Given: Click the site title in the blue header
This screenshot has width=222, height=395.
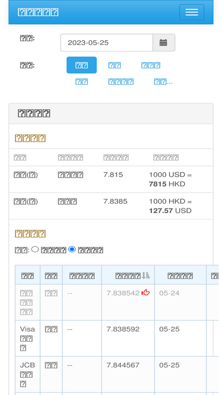Looking at the screenshot, I should click(x=38, y=12).
